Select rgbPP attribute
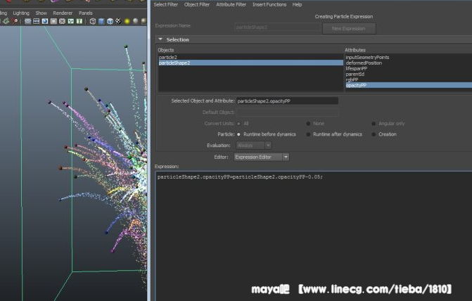472x301 pixels. point(409,79)
